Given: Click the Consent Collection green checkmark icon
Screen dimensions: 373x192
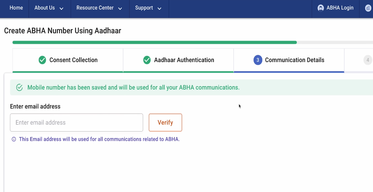Looking at the screenshot, I should [43, 60].
